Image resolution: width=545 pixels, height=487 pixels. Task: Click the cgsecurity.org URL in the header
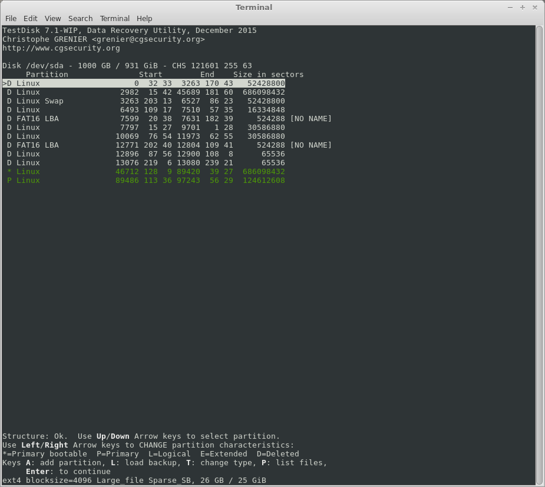61,48
